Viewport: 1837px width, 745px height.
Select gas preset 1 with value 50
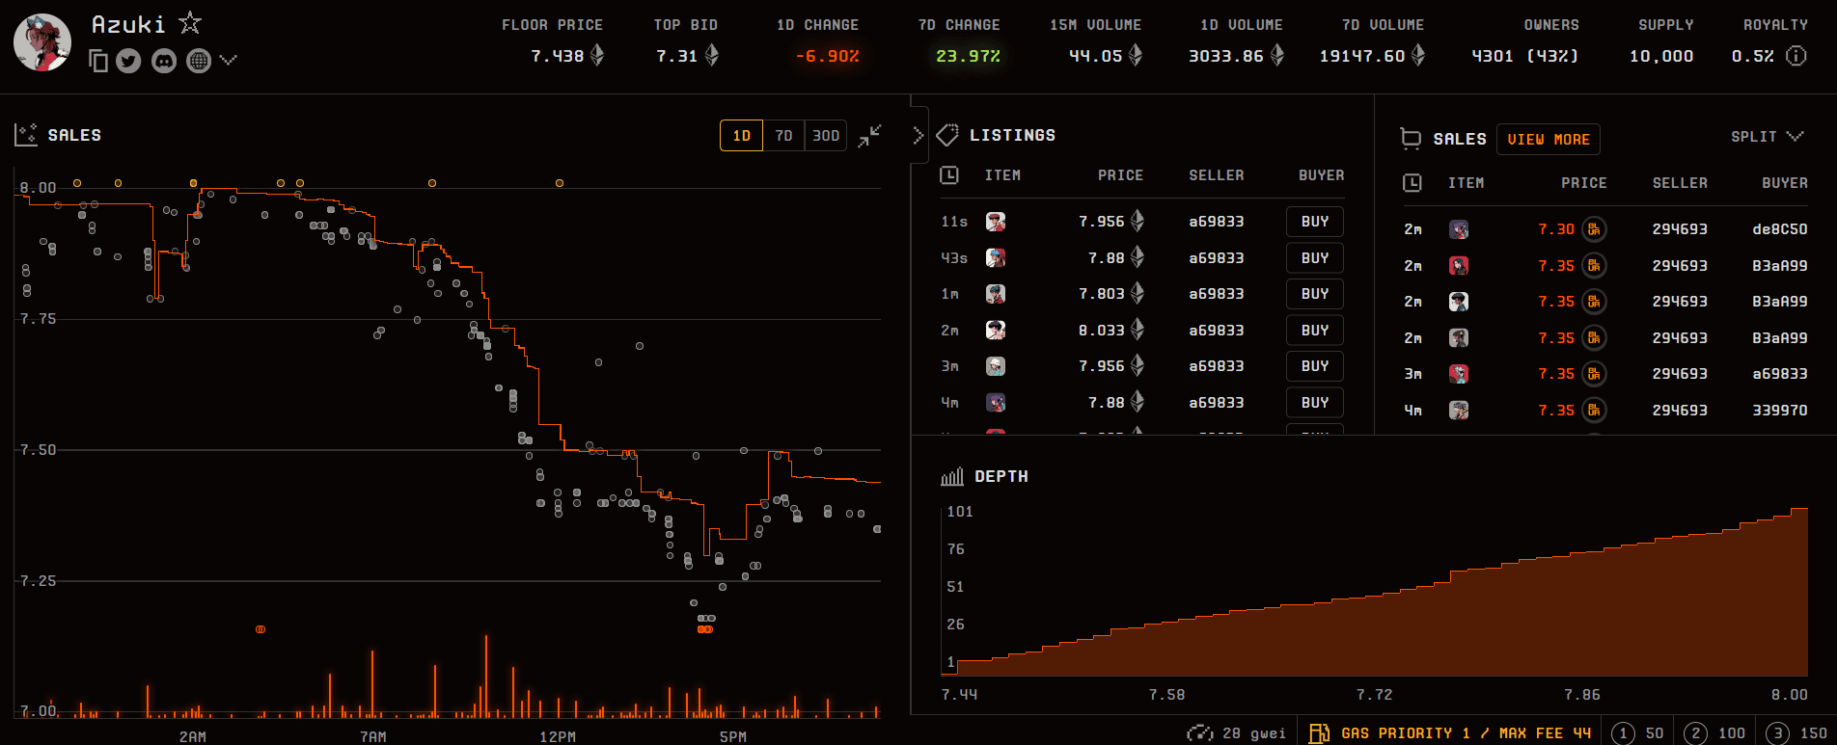point(1638,733)
